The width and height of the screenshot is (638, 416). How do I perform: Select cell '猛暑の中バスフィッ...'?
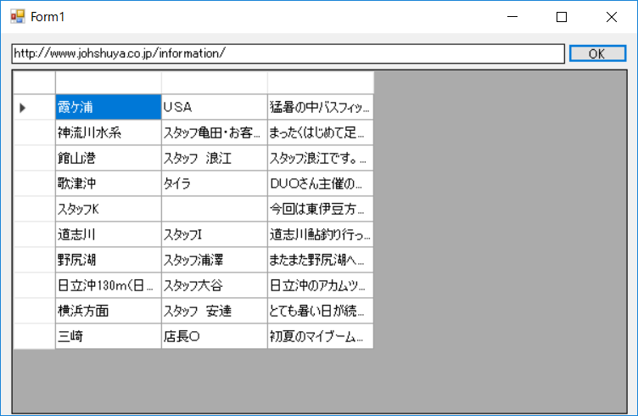(x=321, y=107)
